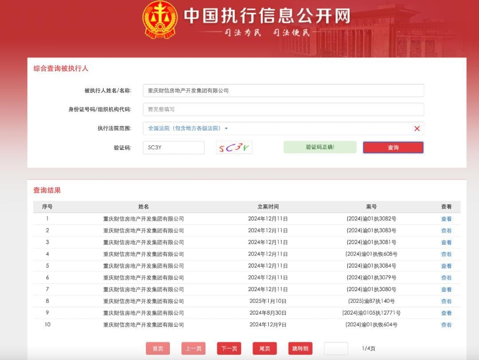
Task: View details of case 渝01执3082号
Action: [446, 219]
